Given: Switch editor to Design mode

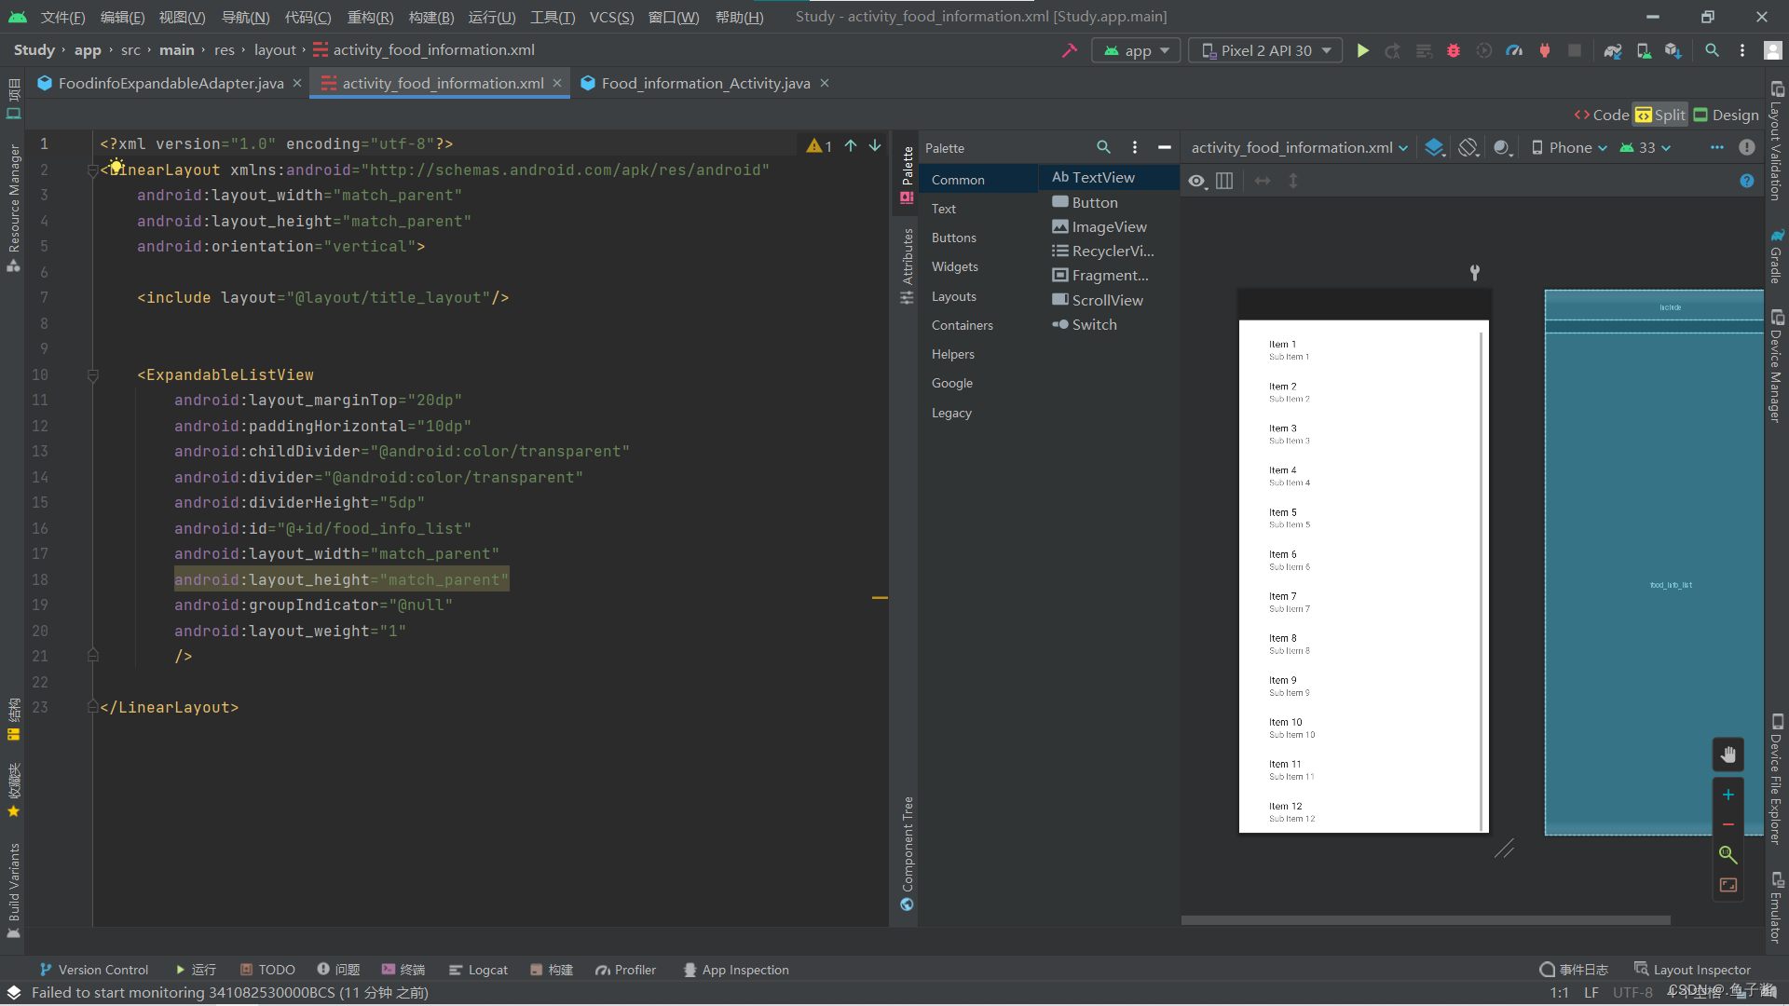Looking at the screenshot, I should pyautogui.click(x=1726, y=115).
